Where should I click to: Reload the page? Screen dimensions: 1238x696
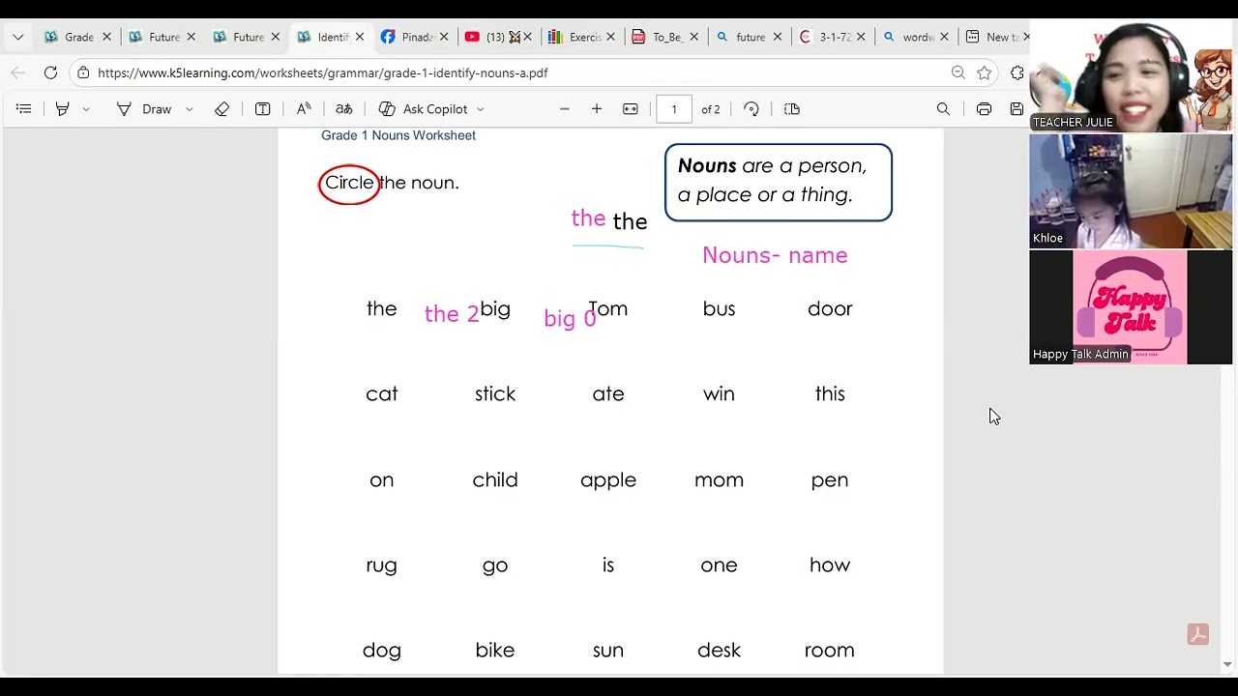click(x=50, y=72)
